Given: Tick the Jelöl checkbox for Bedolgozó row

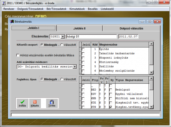Looking at the screenshot, I should click(83, 90).
